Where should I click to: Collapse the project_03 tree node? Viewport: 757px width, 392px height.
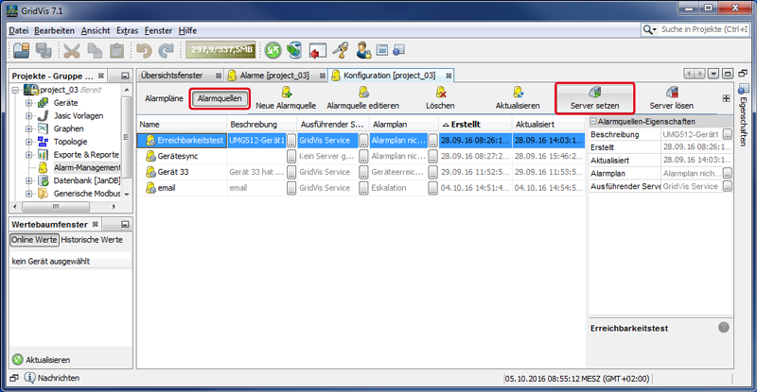(17, 90)
